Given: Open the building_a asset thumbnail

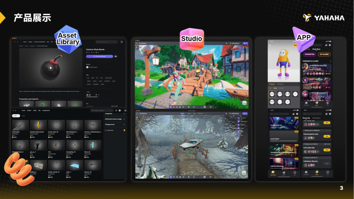Looking at the screenshot, I should coord(38,165).
